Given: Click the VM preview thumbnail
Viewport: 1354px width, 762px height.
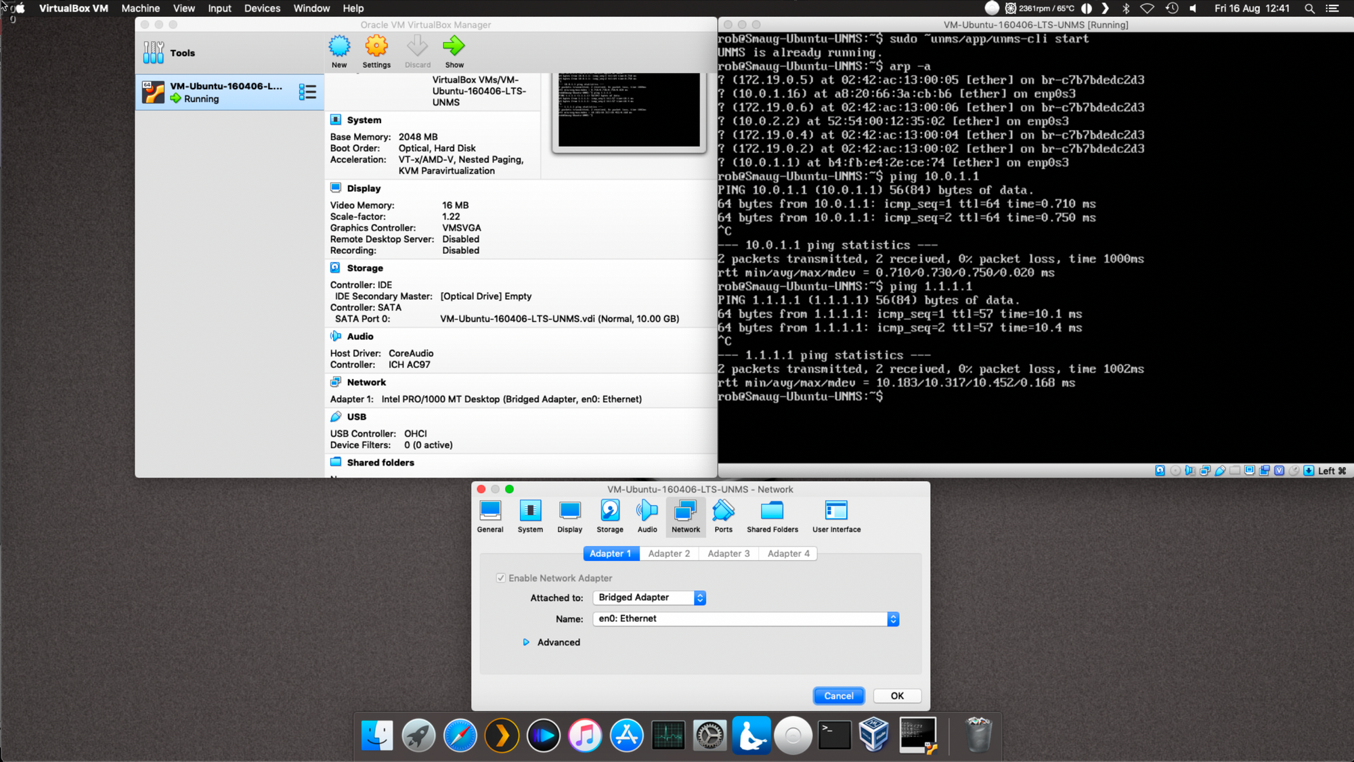Looking at the screenshot, I should click(629, 110).
